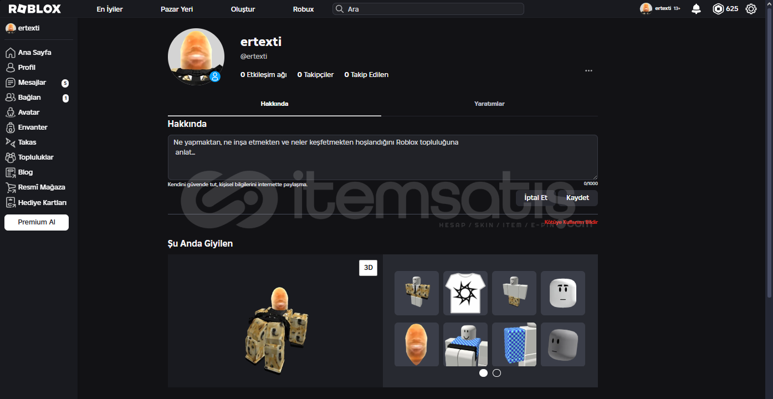
Task: Click the top-bar ertexti avatar icon
Action: pyautogui.click(x=646, y=9)
